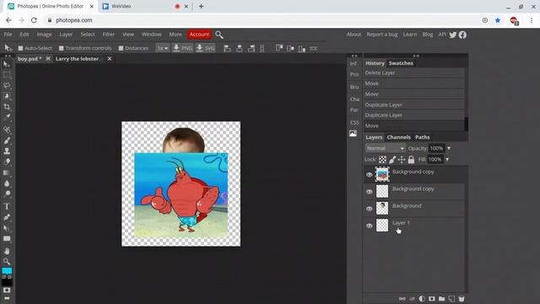Click the Opacity 100% value field
540x304 pixels.
coord(437,149)
